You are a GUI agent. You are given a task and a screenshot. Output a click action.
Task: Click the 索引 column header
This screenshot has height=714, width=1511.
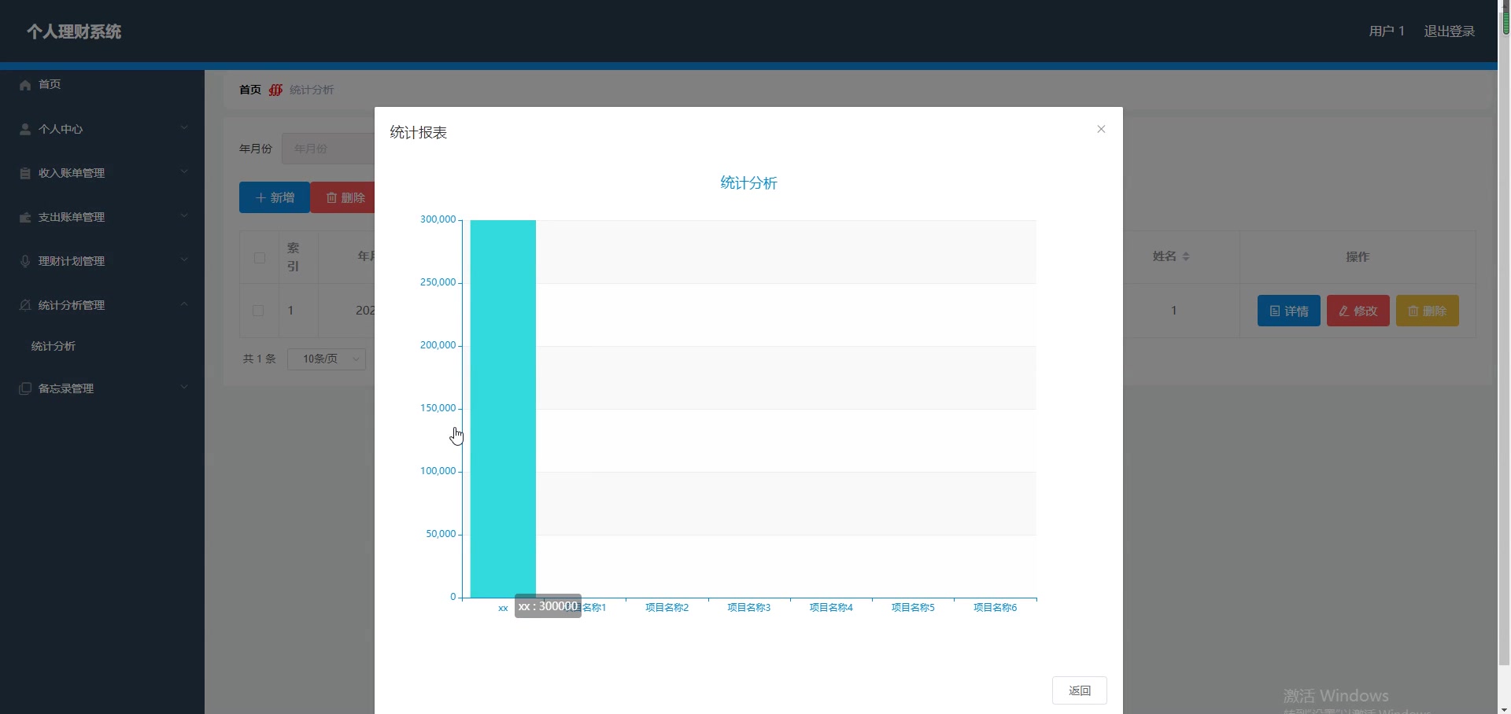(x=294, y=257)
